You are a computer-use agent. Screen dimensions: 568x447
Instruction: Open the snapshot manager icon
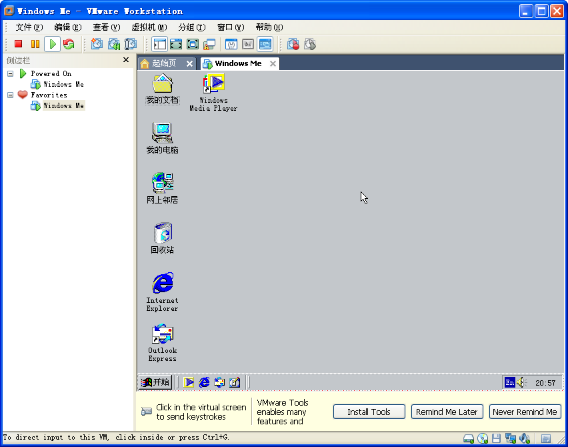[131, 44]
